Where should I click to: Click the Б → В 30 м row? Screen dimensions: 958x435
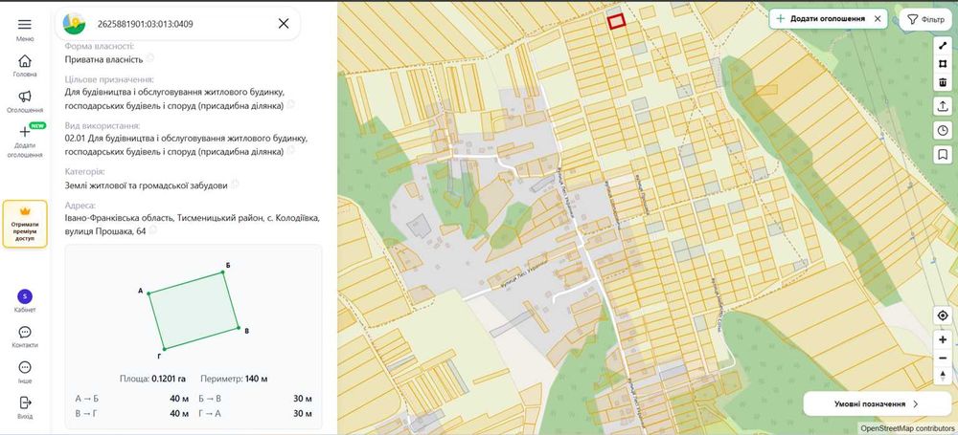click(x=256, y=399)
